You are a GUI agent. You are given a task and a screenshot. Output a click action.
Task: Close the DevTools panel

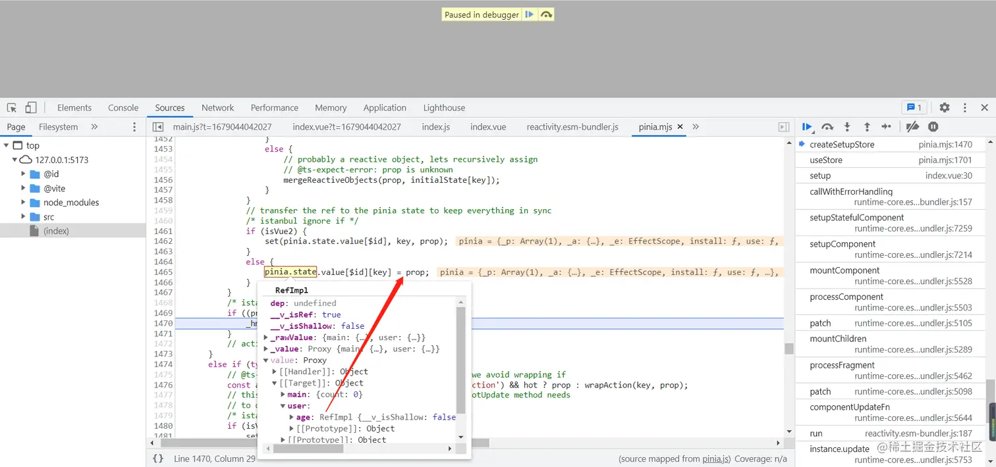click(985, 107)
